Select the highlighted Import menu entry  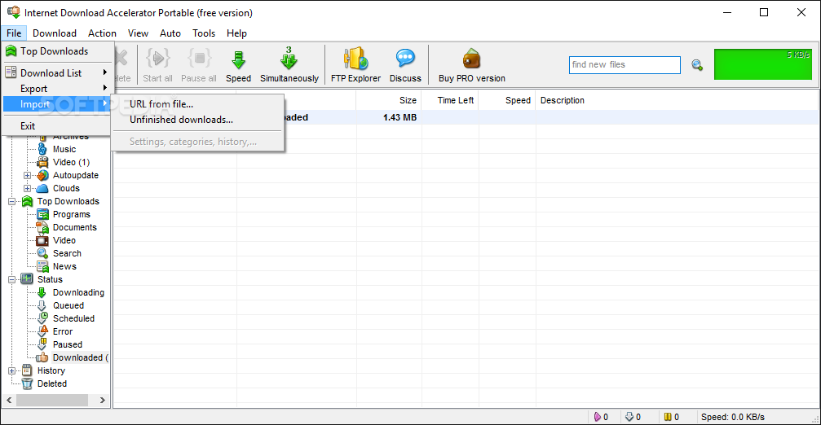58,104
